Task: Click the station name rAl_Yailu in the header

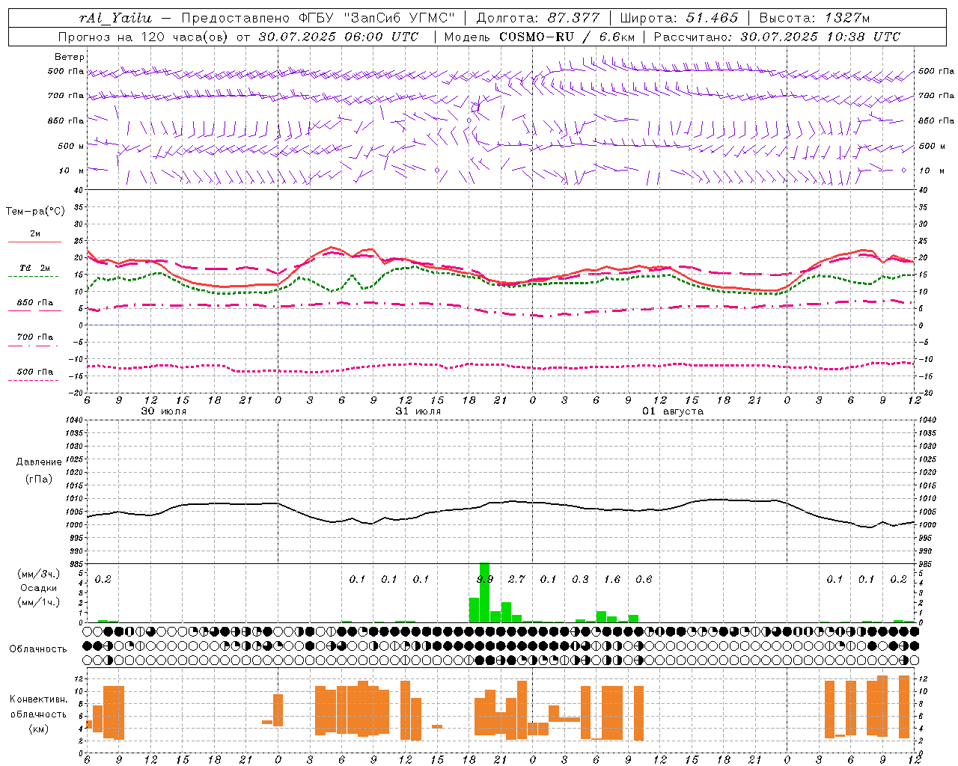Action: (115, 18)
